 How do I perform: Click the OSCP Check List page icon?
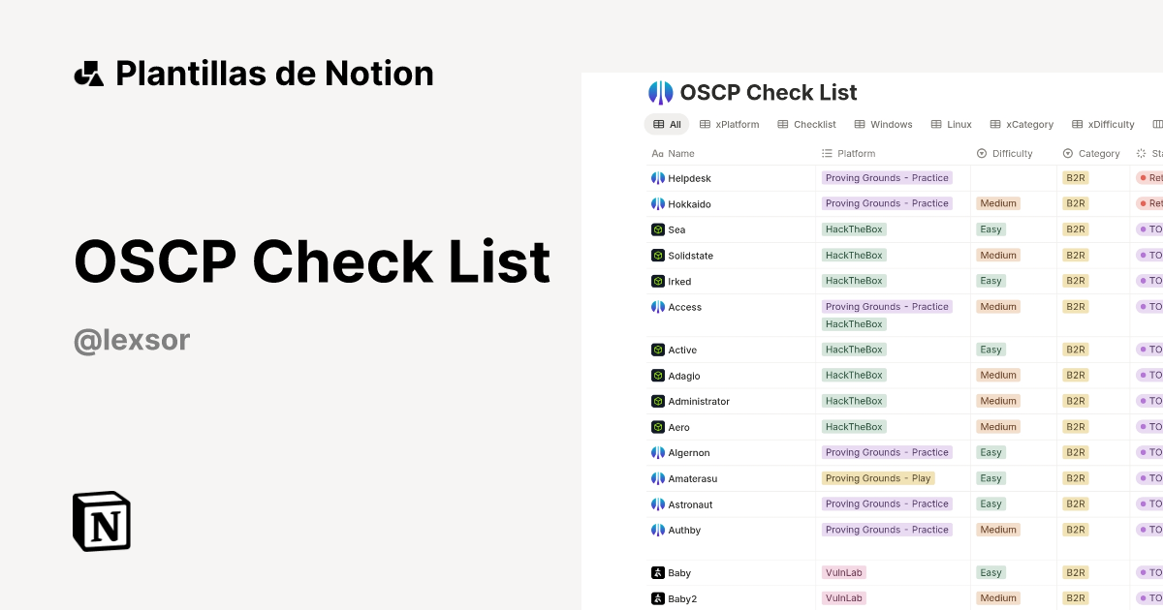[660, 92]
